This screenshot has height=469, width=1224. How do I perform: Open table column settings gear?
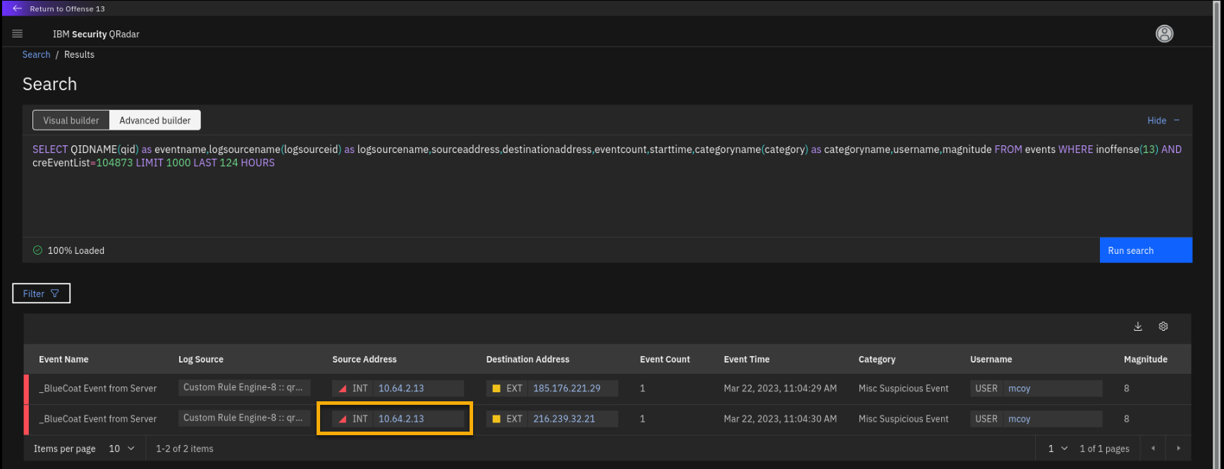(1163, 327)
